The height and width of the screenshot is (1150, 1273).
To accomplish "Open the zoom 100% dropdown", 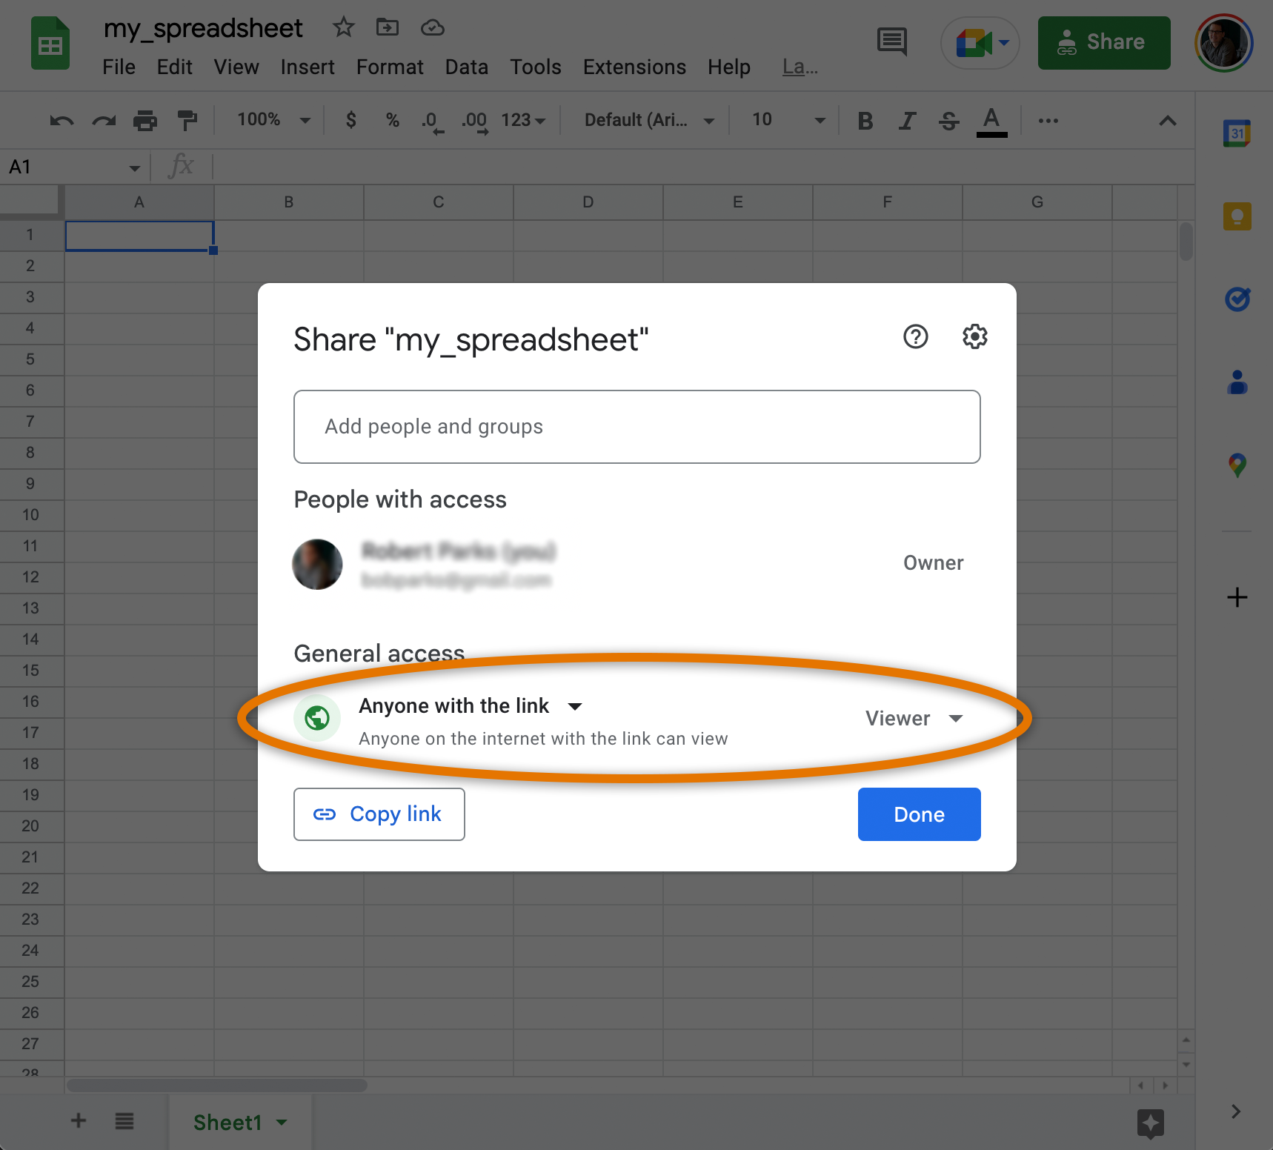I will tap(273, 119).
